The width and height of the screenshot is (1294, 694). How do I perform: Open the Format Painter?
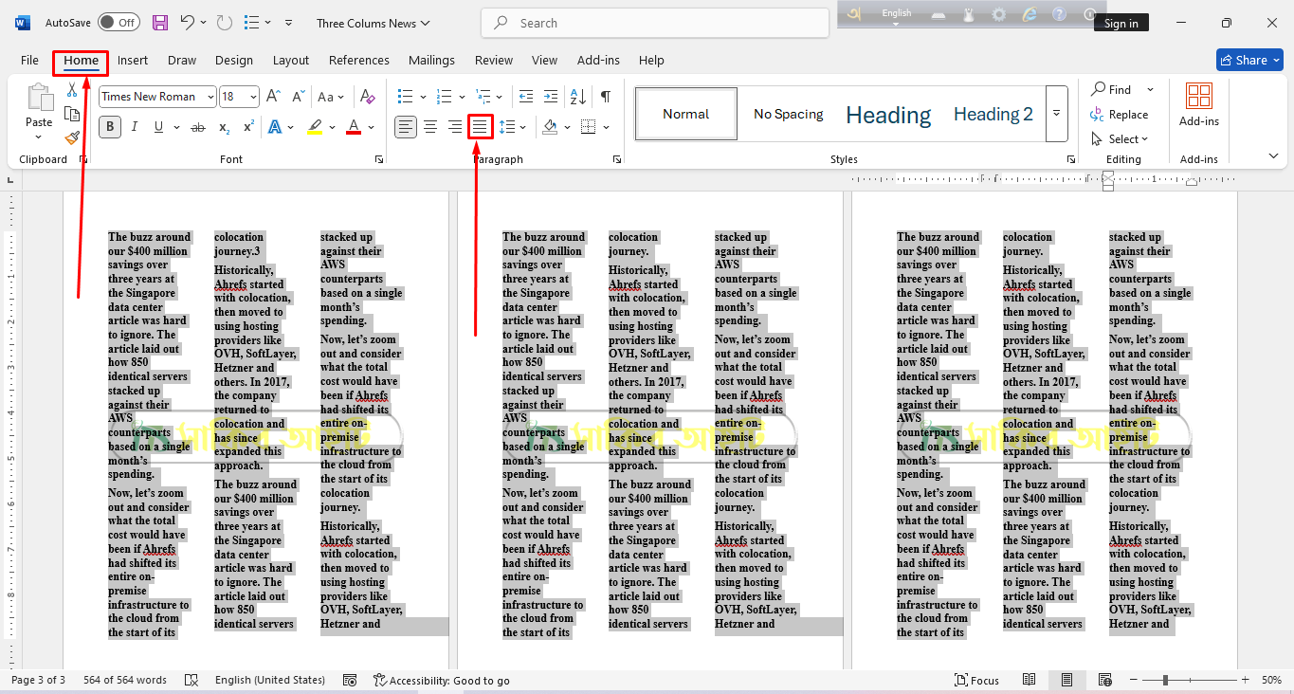(x=72, y=137)
